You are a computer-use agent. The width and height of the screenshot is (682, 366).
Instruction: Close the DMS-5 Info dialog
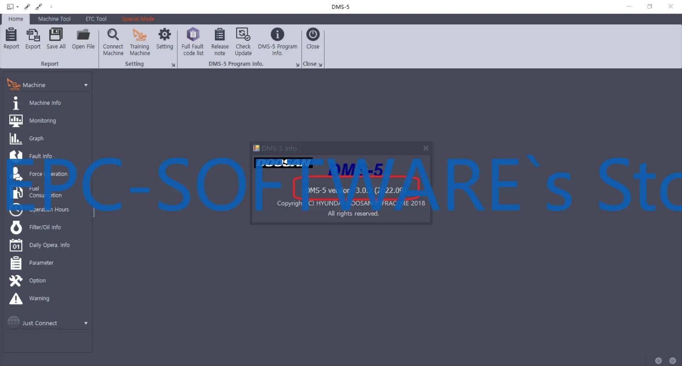426,148
